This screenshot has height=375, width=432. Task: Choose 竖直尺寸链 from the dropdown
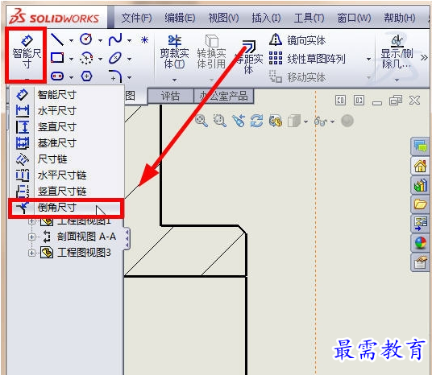pyautogui.click(x=66, y=191)
